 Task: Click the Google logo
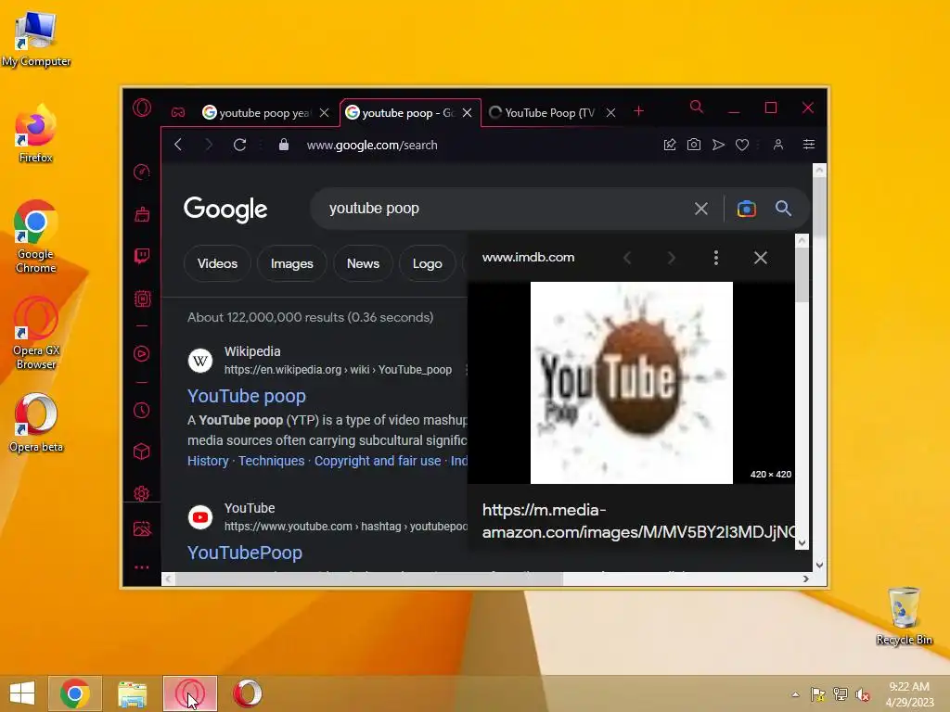(x=225, y=209)
